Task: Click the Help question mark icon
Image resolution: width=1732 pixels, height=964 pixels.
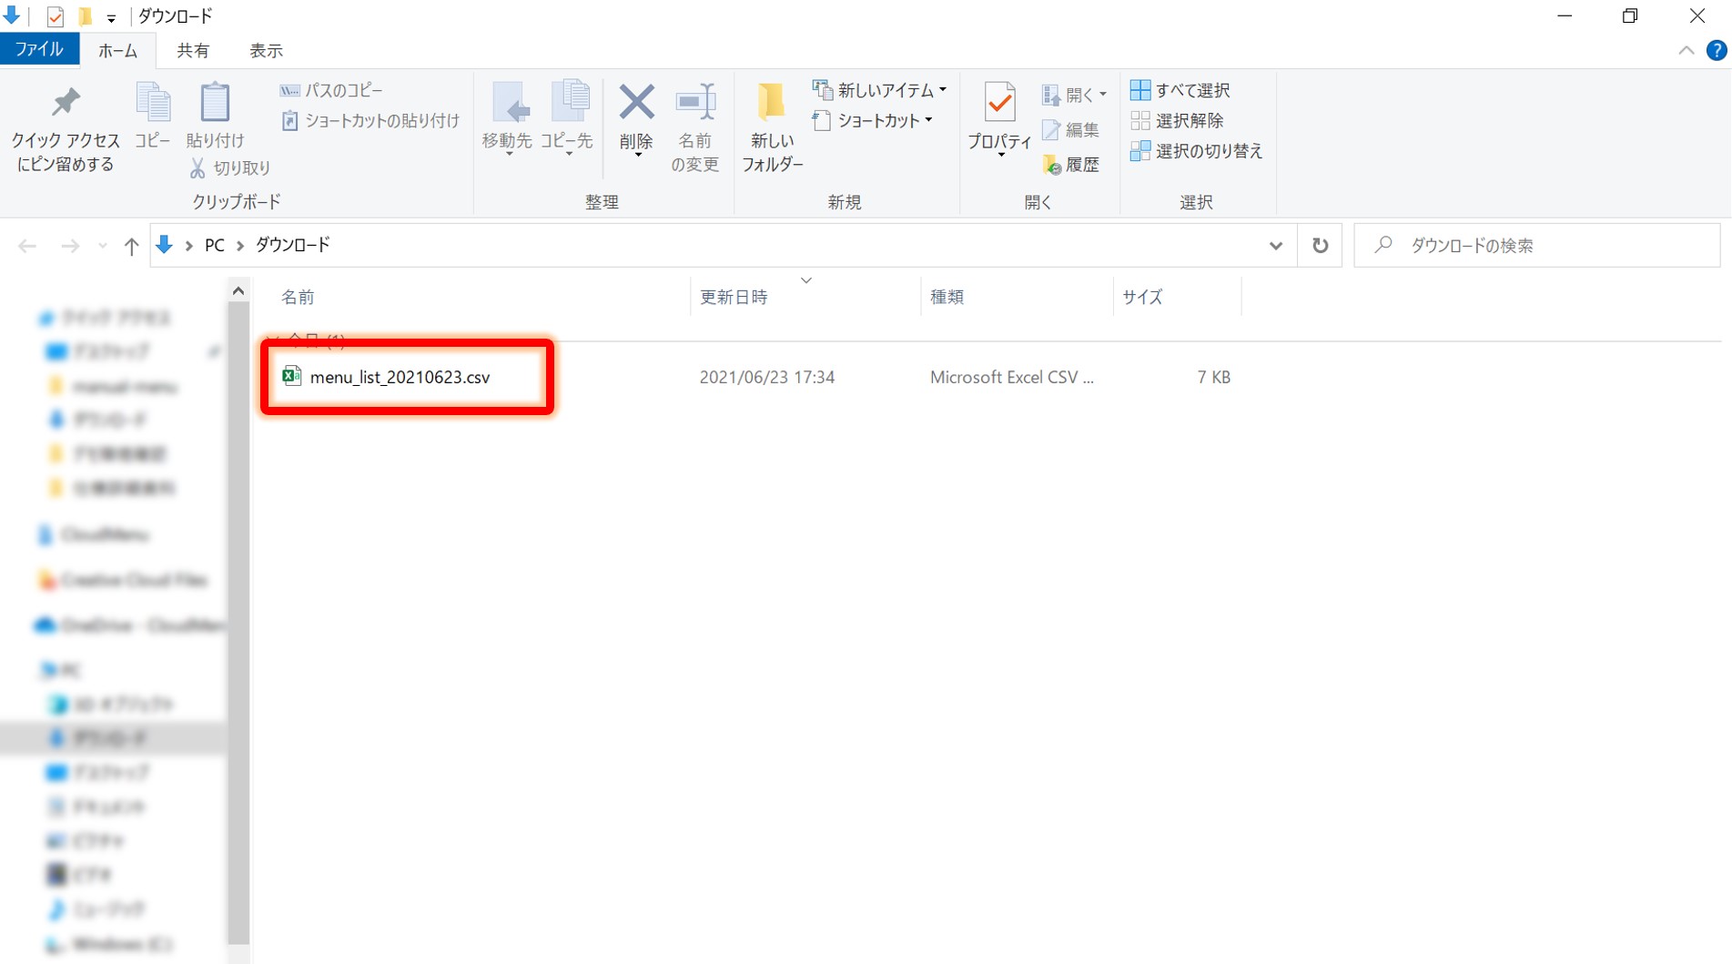Action: (1716, 51)
